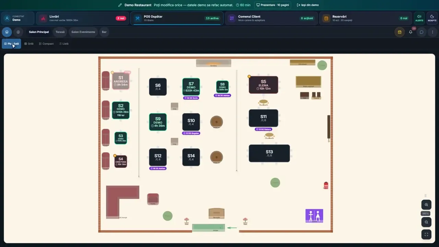Open the Prezentare 10 pagini presentation

pyautogui.click(x=273, y=5)
